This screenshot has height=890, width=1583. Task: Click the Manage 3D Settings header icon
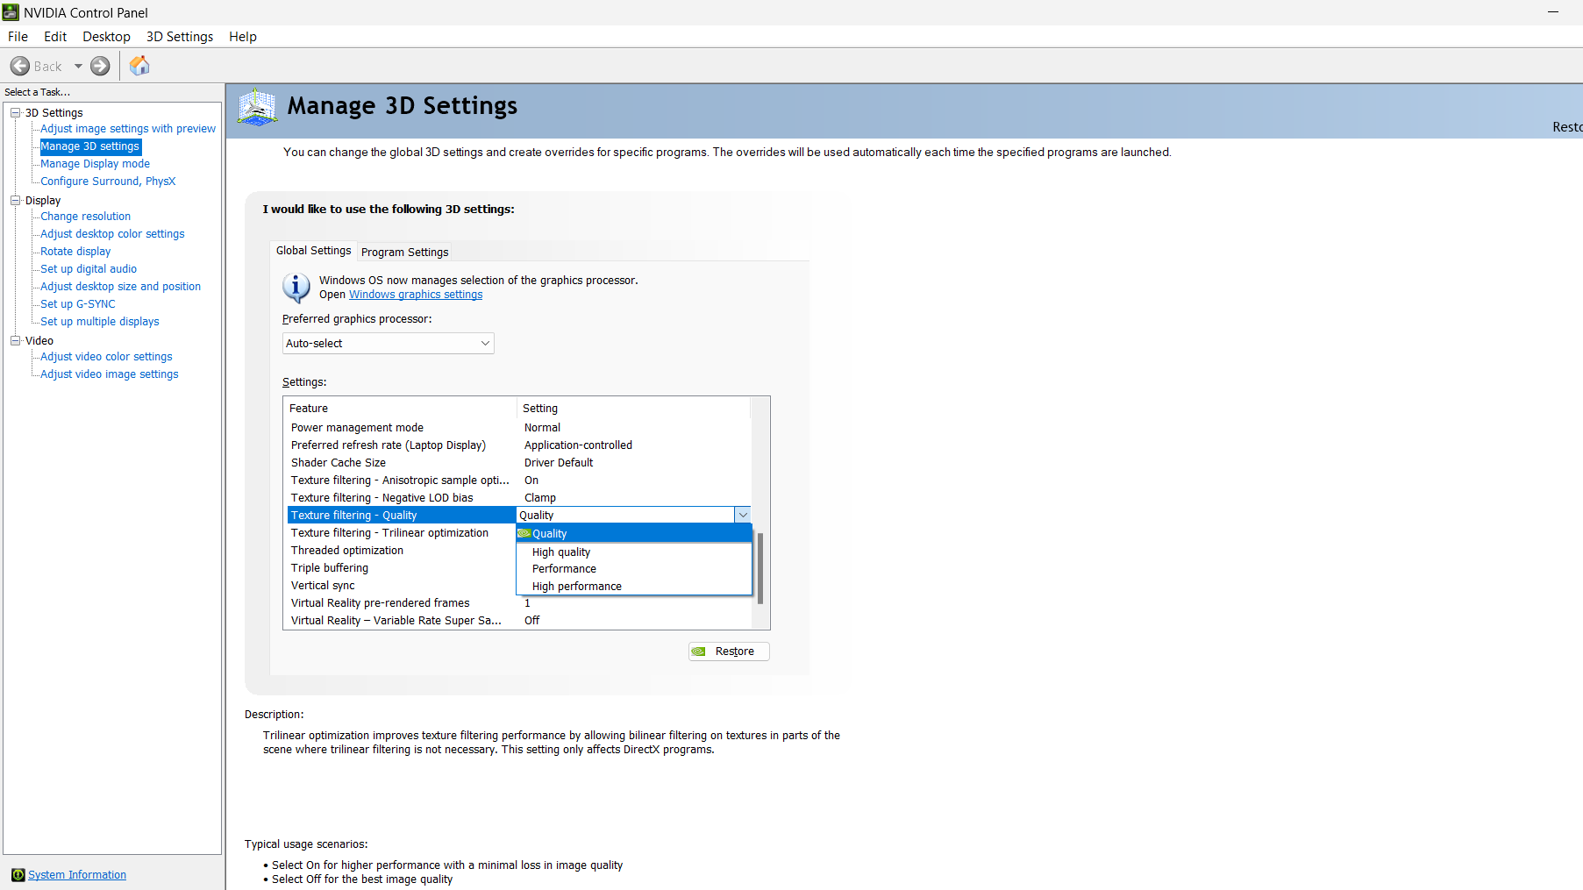point(257,107)
